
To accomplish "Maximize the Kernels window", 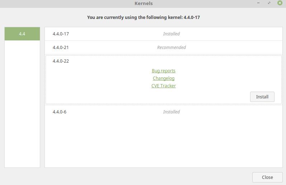I will (269, 3).
